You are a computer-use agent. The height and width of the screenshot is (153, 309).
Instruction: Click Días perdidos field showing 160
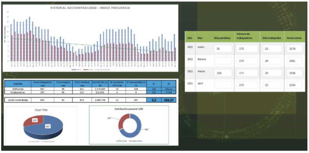coord(223,73)
